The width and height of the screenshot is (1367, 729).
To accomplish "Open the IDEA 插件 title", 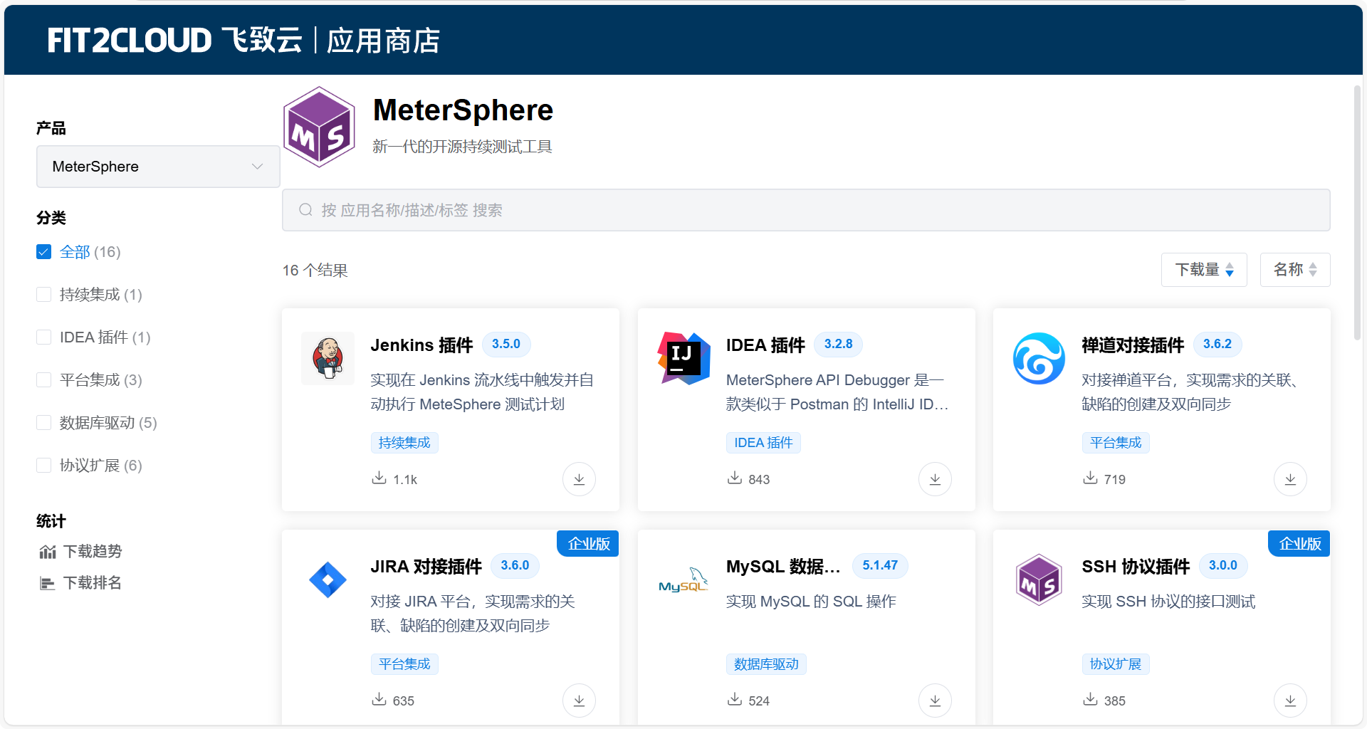I will (x=765, y=345).
